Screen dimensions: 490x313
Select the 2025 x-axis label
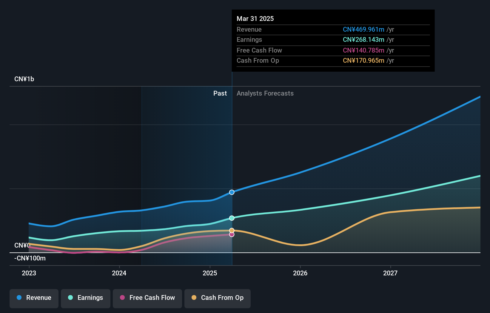pos(210,273)
